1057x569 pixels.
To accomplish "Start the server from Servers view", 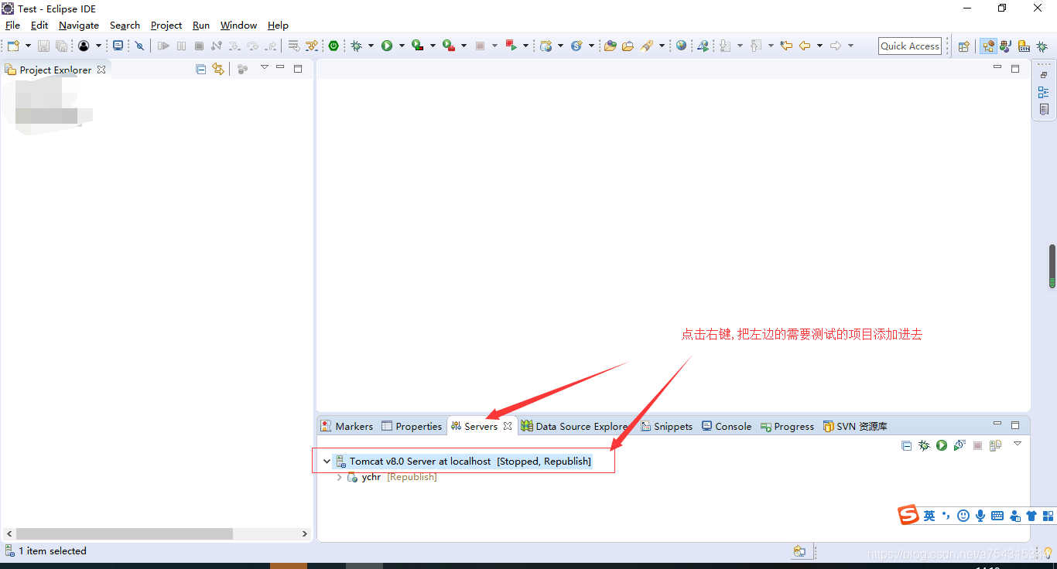I will (x=942, y=445).
